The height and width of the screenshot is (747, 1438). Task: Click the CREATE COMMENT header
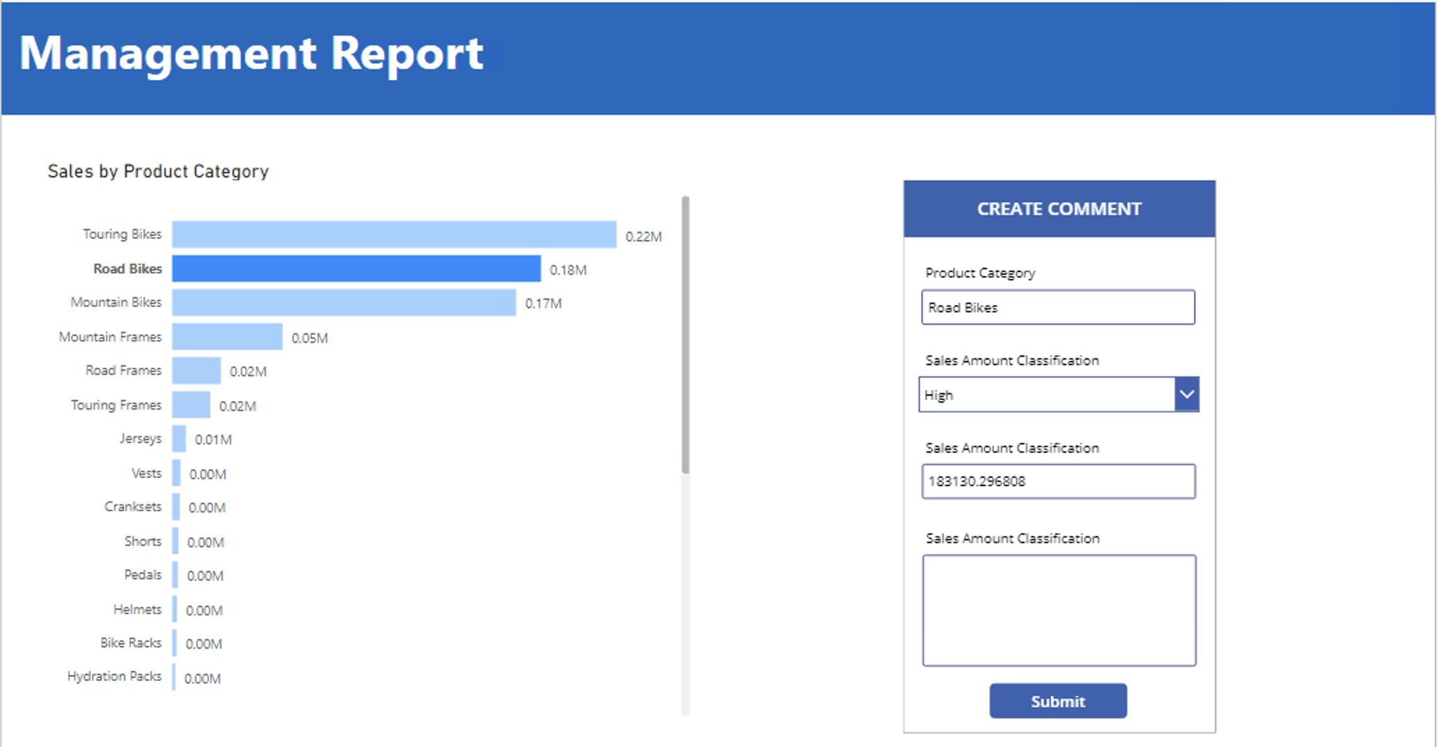coord(1059,209)
